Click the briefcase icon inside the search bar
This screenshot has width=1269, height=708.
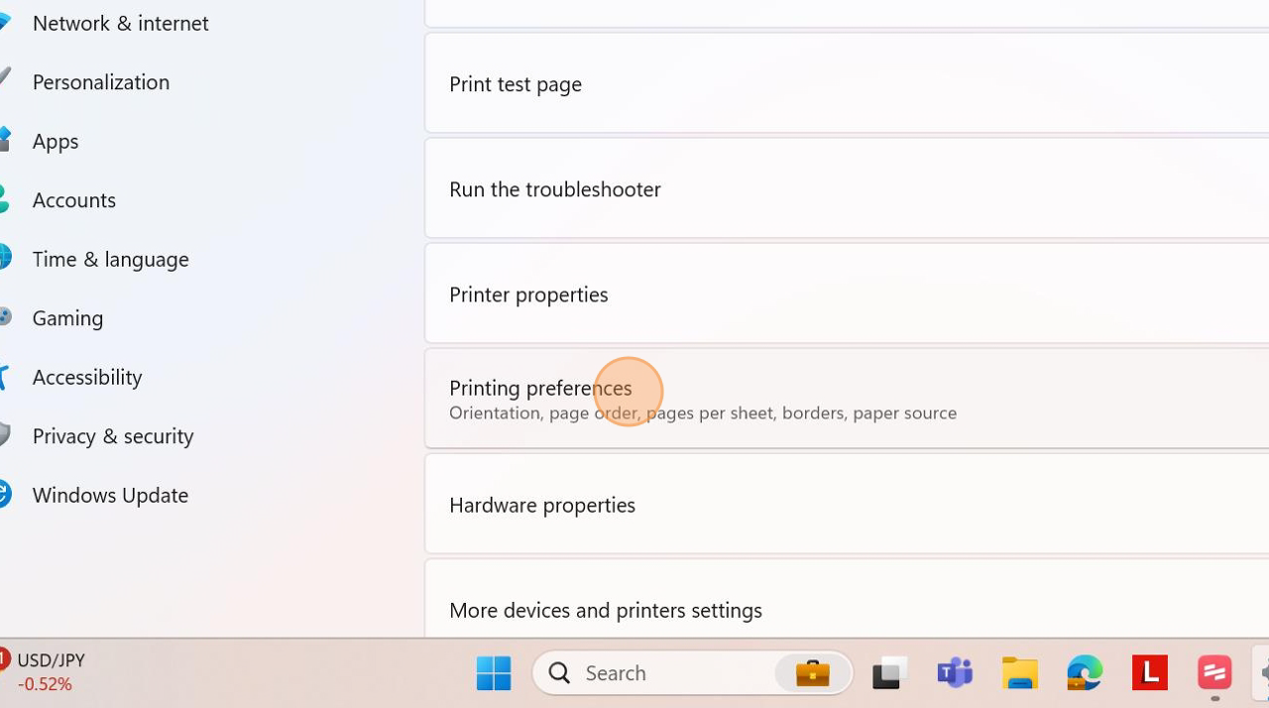coord(812,672)
